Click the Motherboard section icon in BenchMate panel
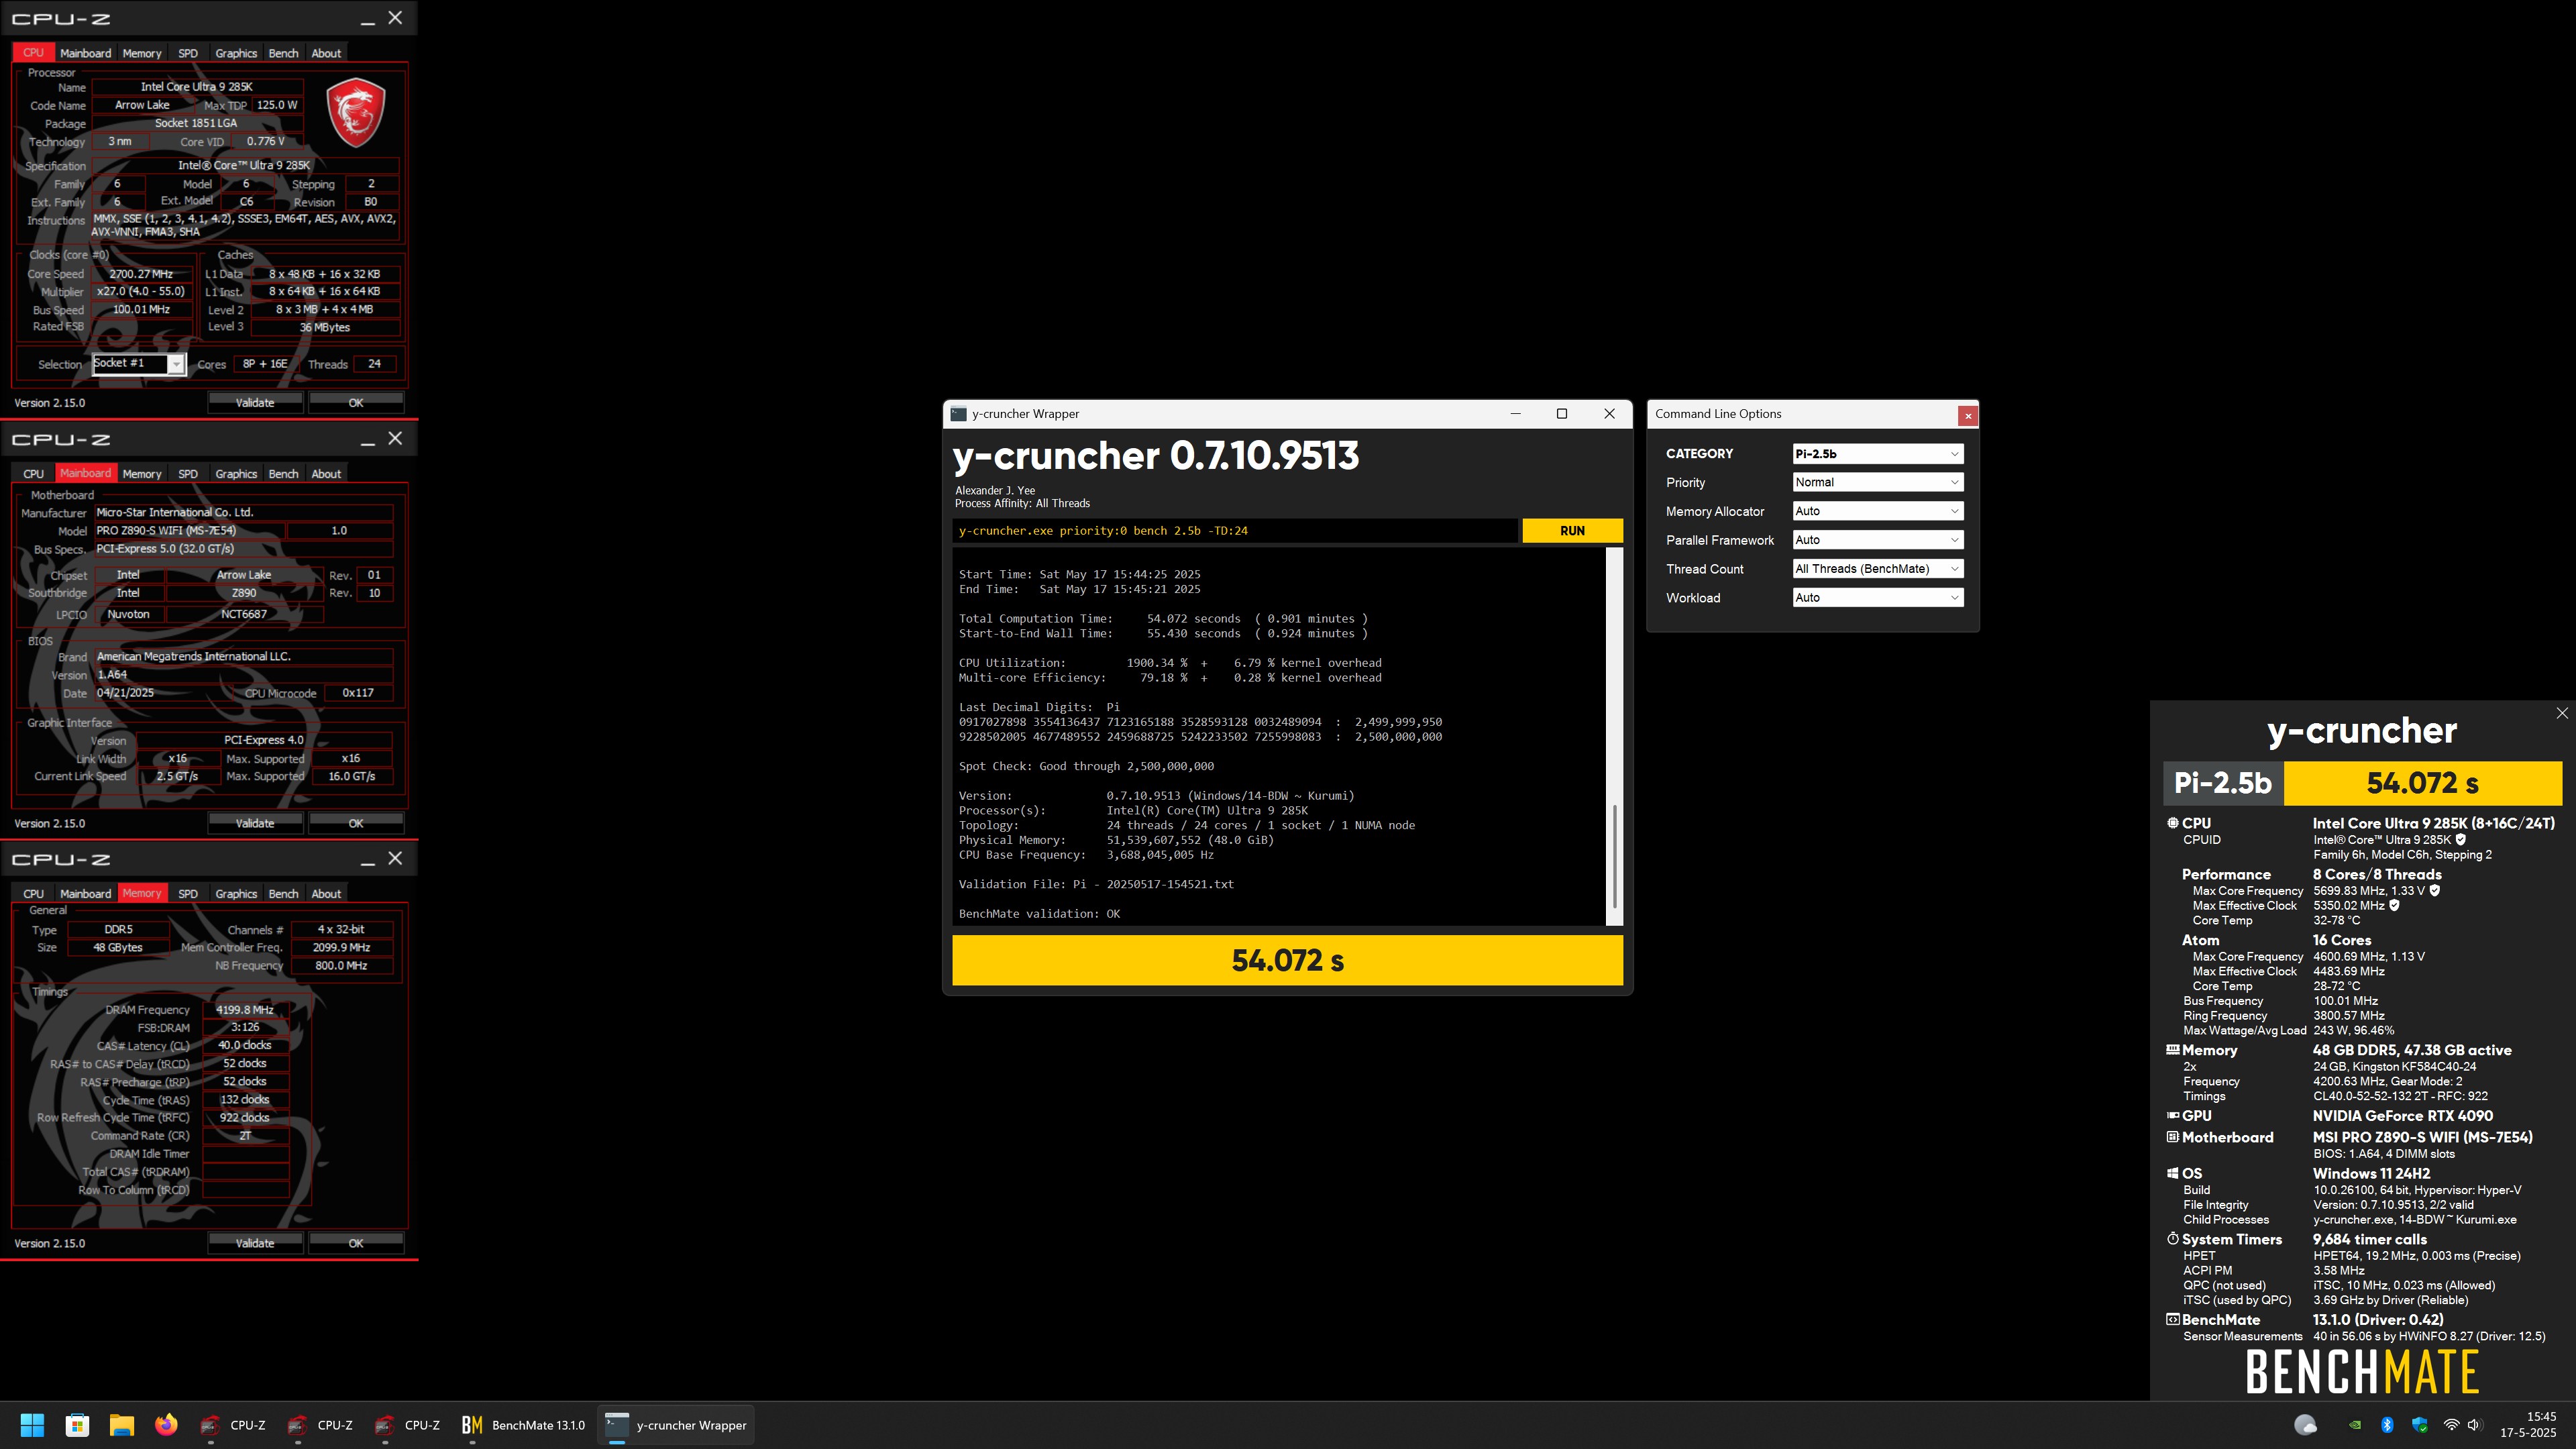The image size is (2576, 1449). click(x=2172, y=1137)
